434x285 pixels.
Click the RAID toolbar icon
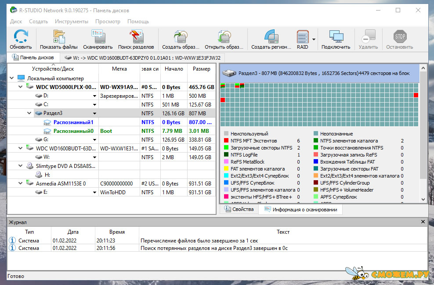tap(303, 36)
